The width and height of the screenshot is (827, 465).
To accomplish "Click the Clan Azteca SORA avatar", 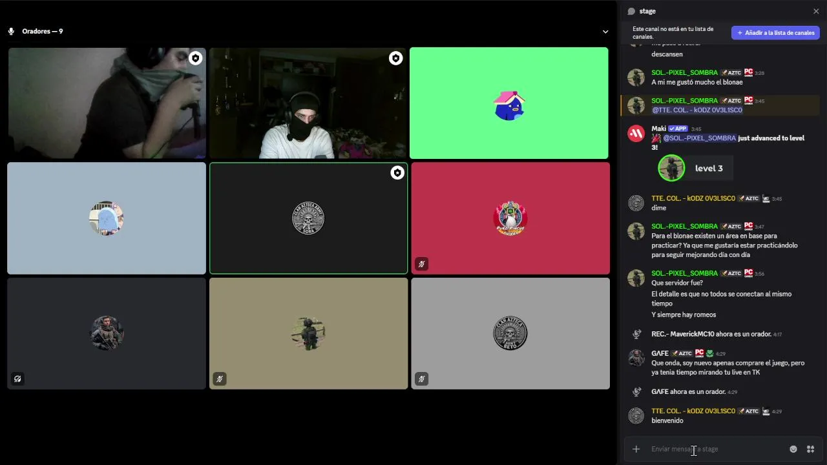I will 308,218.
